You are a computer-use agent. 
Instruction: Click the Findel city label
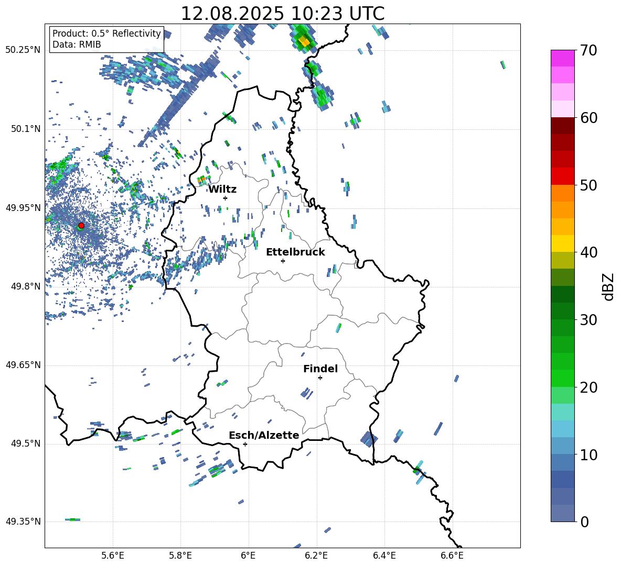[320, 369]
